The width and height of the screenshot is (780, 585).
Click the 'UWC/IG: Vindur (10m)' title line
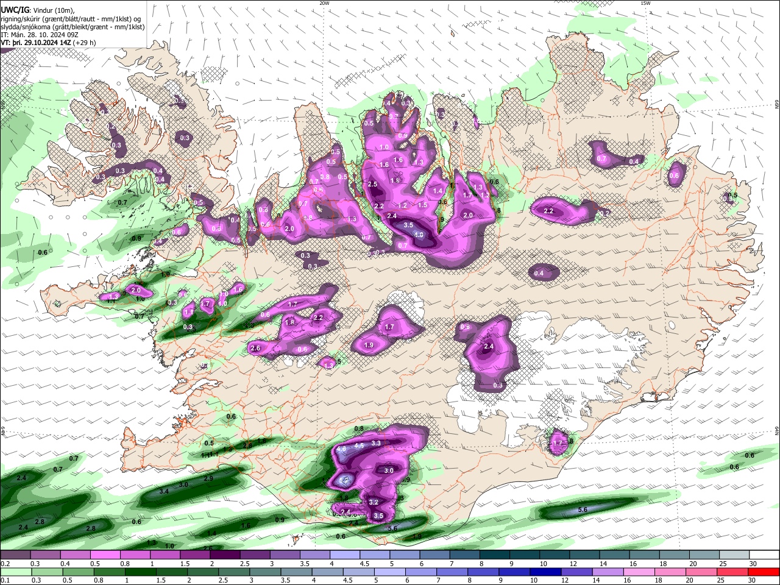[37, 10]
